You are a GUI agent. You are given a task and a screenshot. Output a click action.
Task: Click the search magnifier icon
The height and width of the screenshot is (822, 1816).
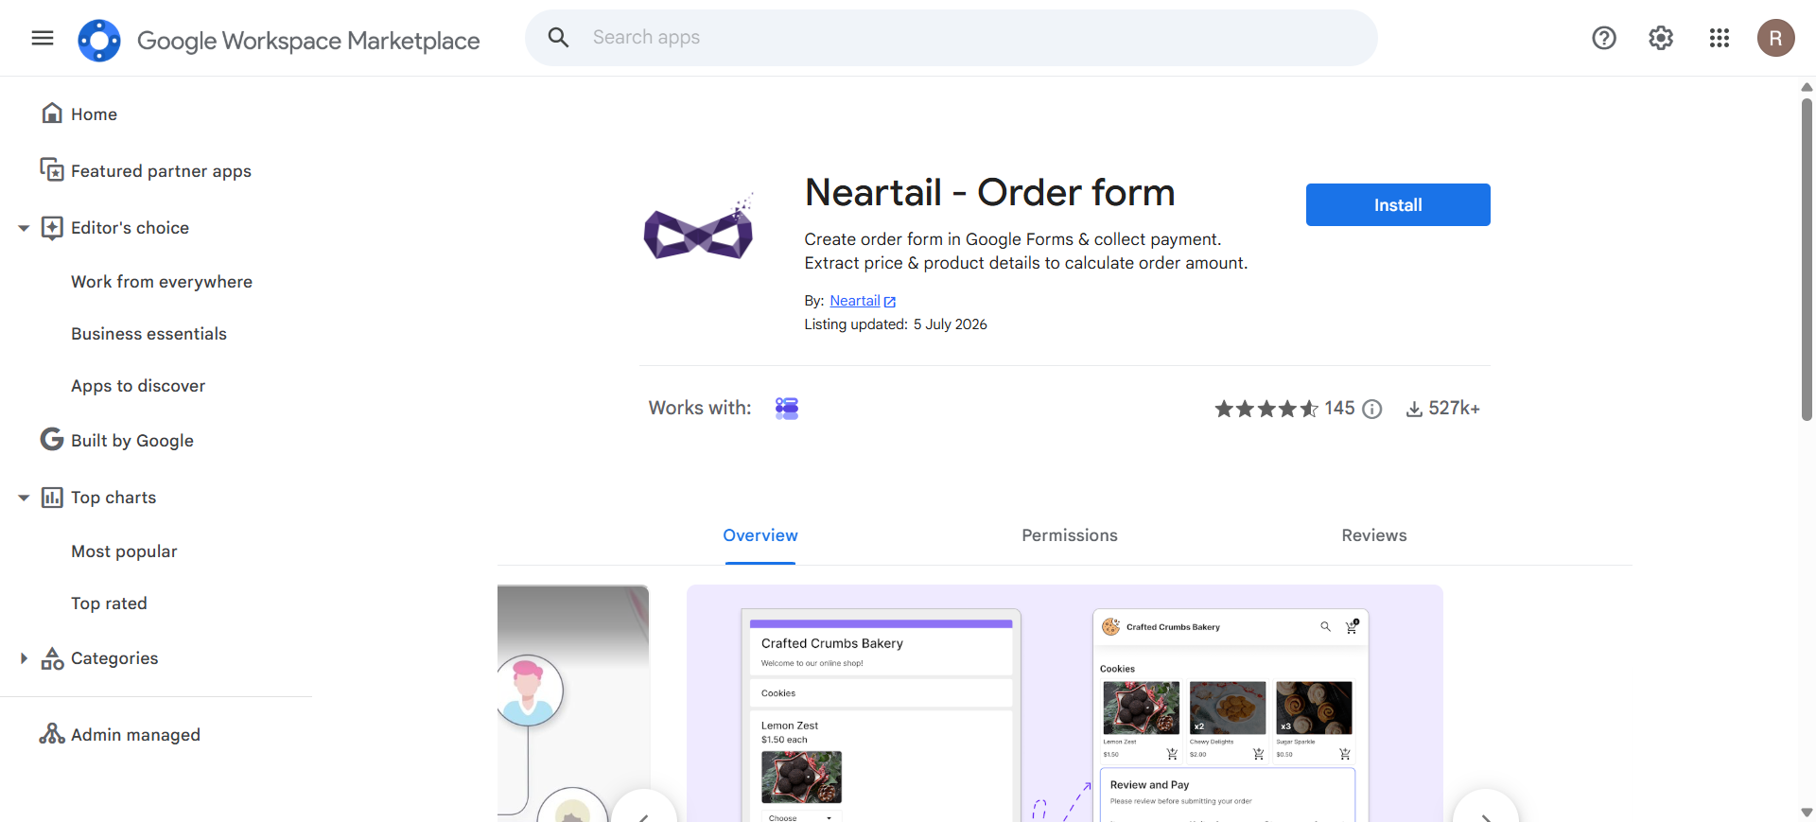point(558,38)
